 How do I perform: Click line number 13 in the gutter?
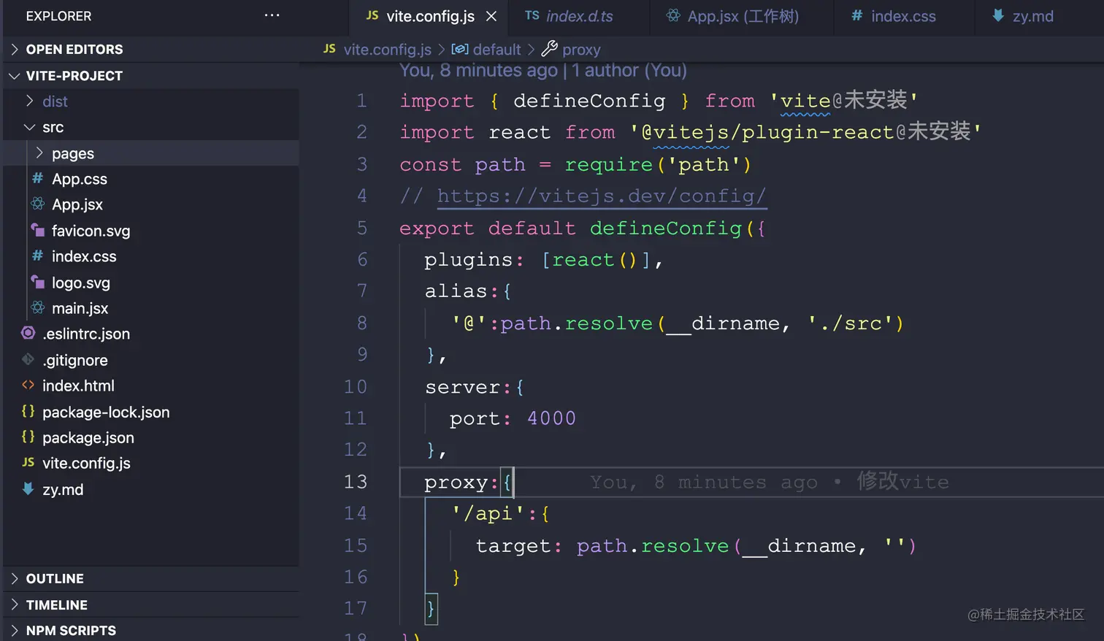click(356, 482)
